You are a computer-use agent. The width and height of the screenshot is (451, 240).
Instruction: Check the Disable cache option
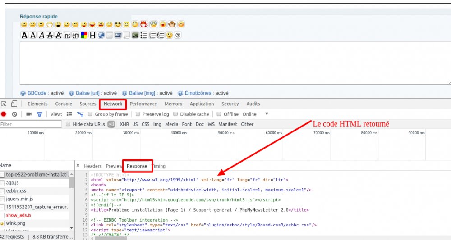176,114
